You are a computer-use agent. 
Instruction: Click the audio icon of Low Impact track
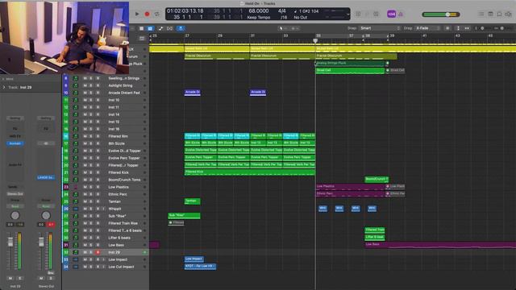pyautogui.click(x=76, y=259)
